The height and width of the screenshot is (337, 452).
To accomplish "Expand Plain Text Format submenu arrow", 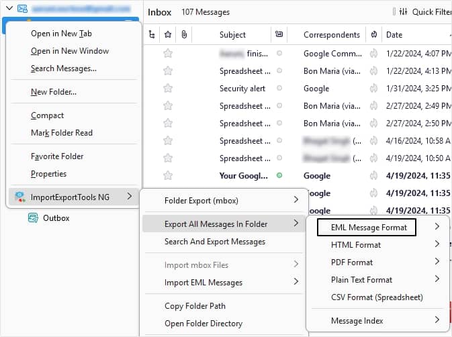I will (437, 279).
